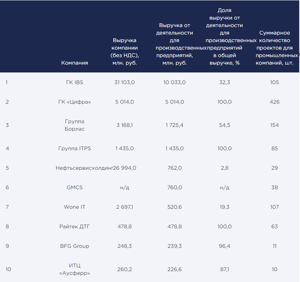Click the value '10 033,0'
This screenshot has width=300, height=282.
tap(174, 82)
